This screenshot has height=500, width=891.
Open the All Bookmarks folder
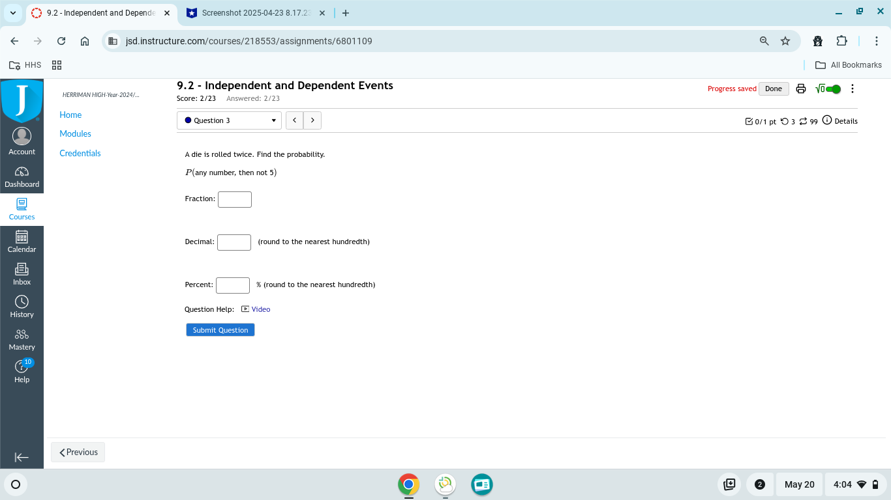tap(849, 65)
